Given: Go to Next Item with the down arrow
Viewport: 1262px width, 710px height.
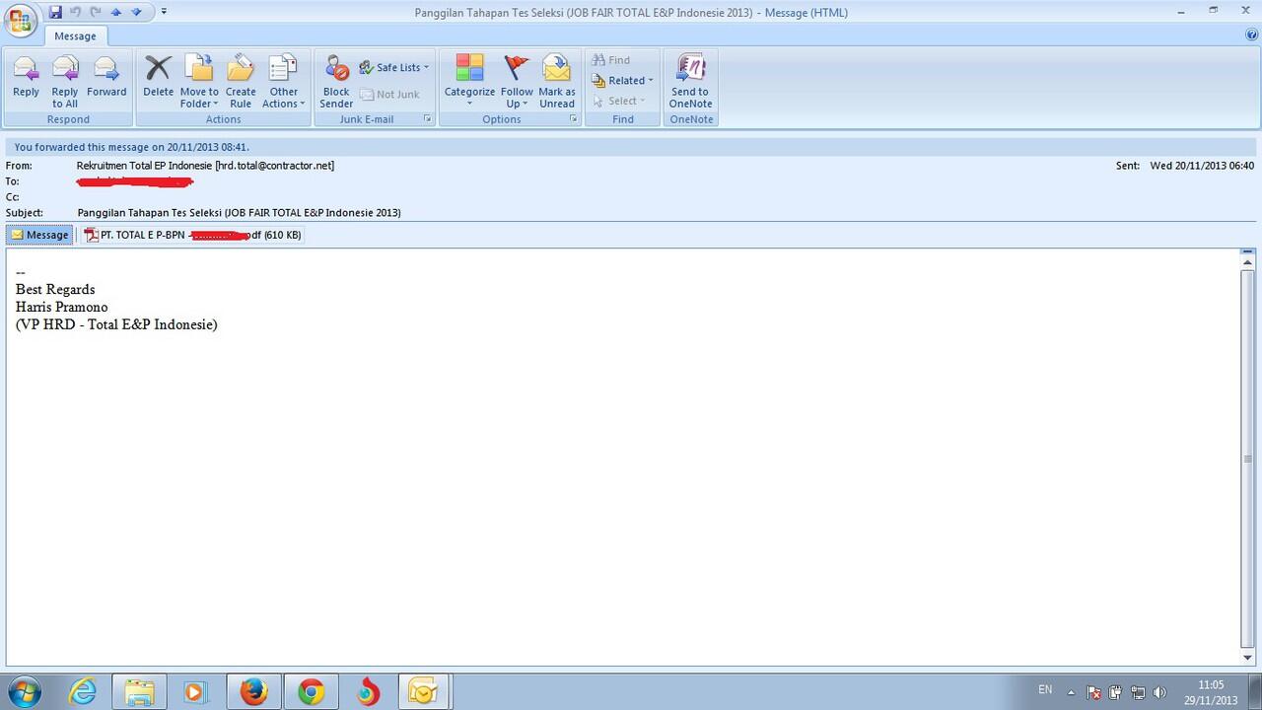Looking at the screenshot, I should 136,12.
